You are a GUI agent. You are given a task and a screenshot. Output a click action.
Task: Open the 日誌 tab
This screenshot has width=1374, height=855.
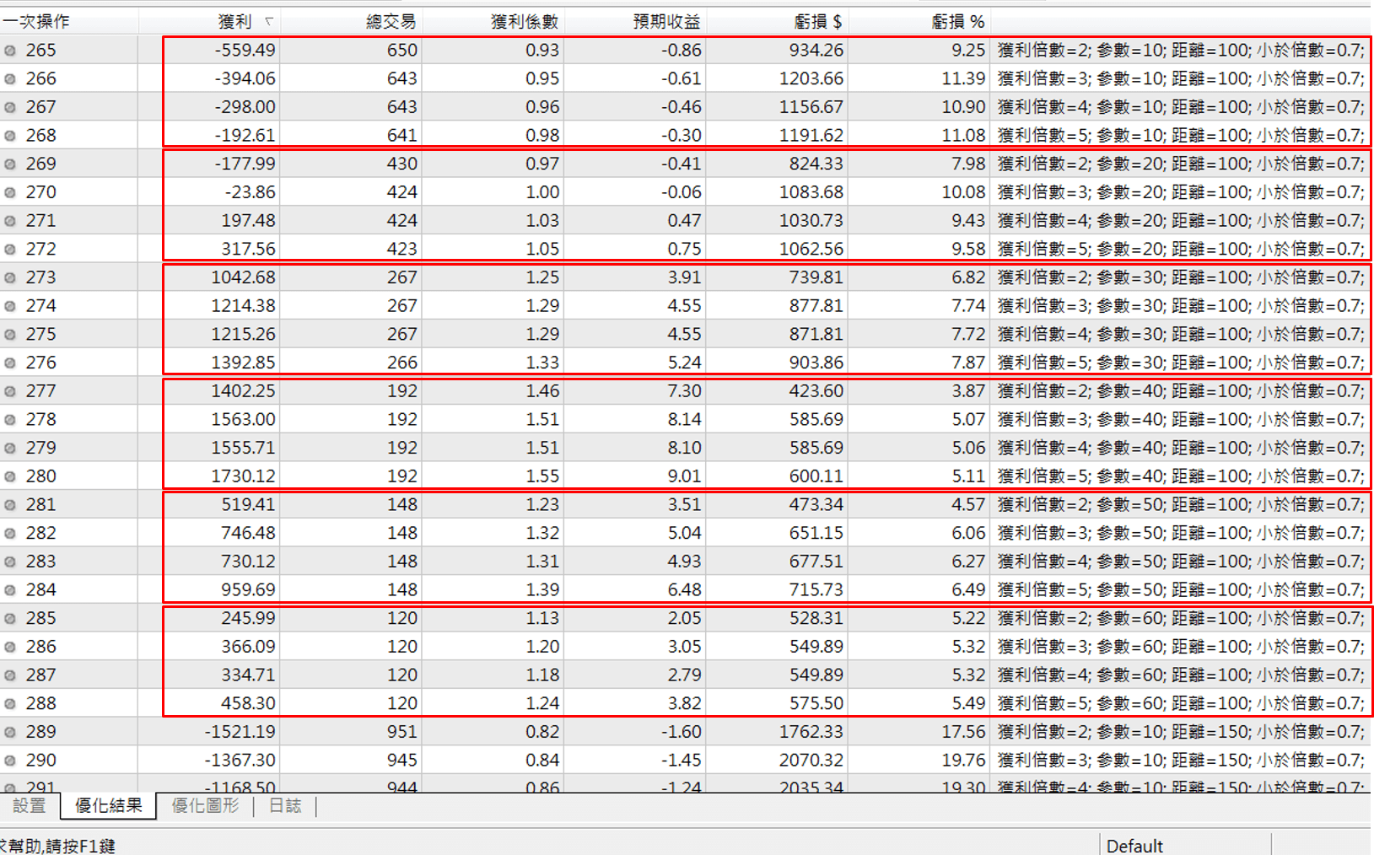(x=285, y=806)
